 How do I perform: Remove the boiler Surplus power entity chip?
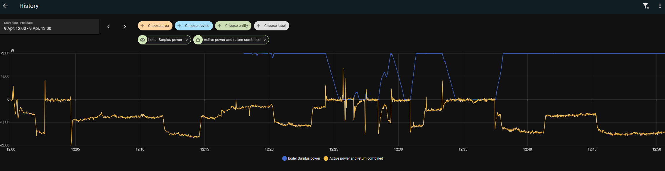[187, 40]
